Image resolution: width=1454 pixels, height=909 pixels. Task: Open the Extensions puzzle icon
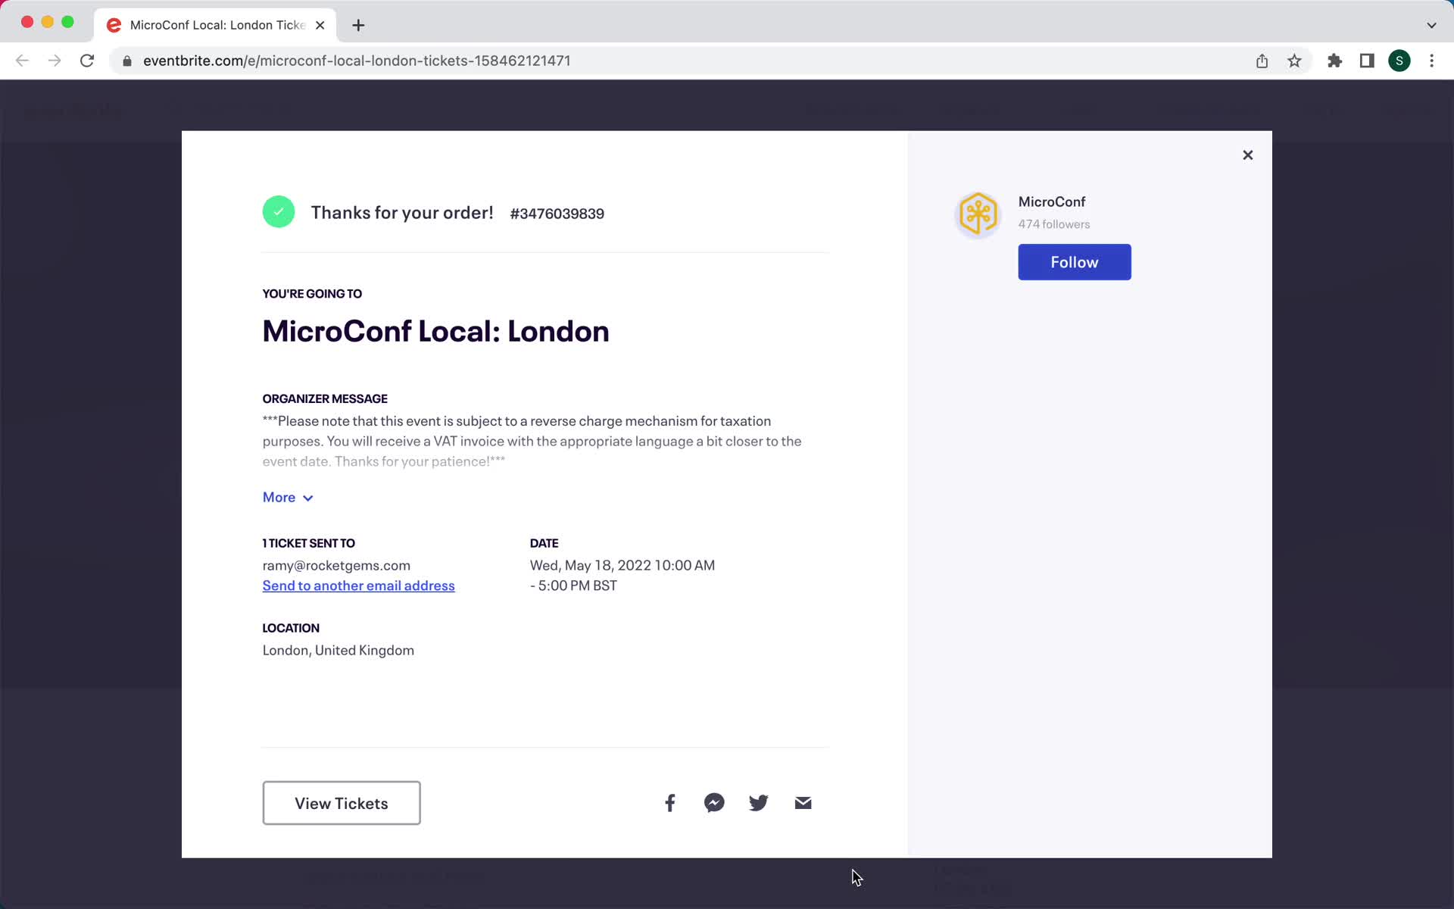(1335, 61)
